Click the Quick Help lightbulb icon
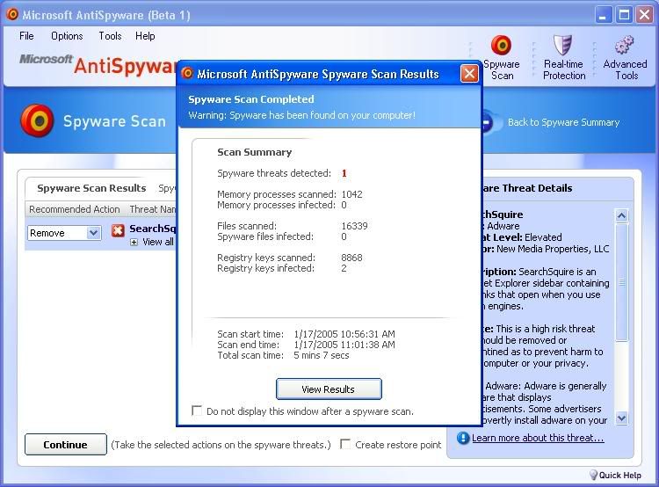The width and height of the screenshot is (659, 487). click(x=593, y=476)
